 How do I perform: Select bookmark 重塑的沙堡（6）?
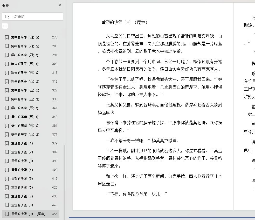pos(23,187)
